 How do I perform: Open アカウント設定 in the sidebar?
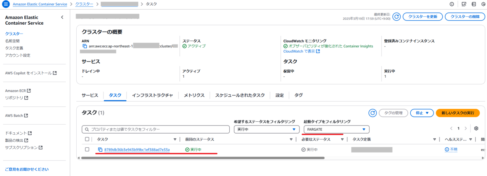coord(17,55)
